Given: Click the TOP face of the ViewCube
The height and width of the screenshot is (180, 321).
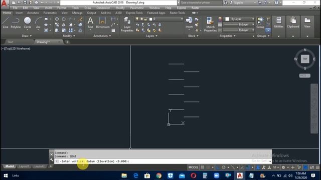Looking at the screenshot, I should (x=305, y=59).
